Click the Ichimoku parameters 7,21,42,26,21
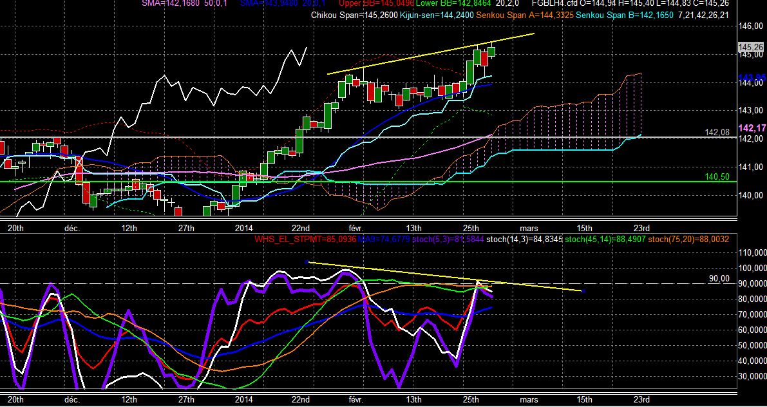The image size is (767, 407). coord(703,15)
